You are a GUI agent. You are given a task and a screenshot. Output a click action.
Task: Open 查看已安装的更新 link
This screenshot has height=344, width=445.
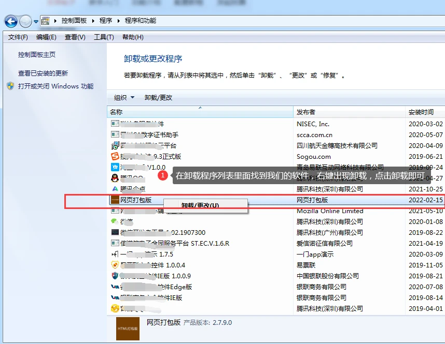click(43, 73)
